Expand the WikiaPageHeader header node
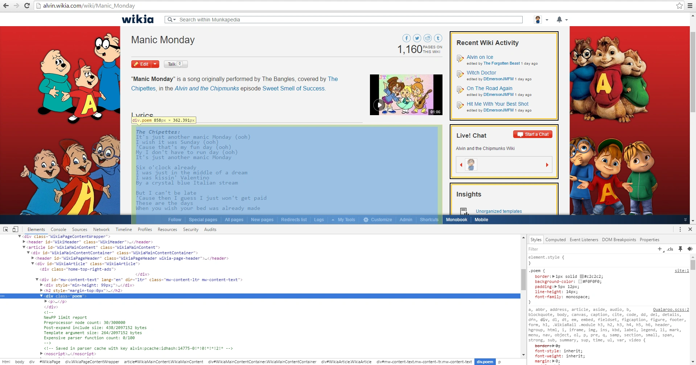This screenshot has height=365, width=696. coord(33,258)
